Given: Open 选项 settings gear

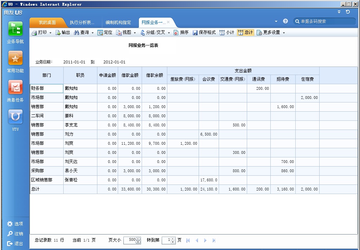Looking at the screenshot, I should pyautogui.click(x=10, y=224).
